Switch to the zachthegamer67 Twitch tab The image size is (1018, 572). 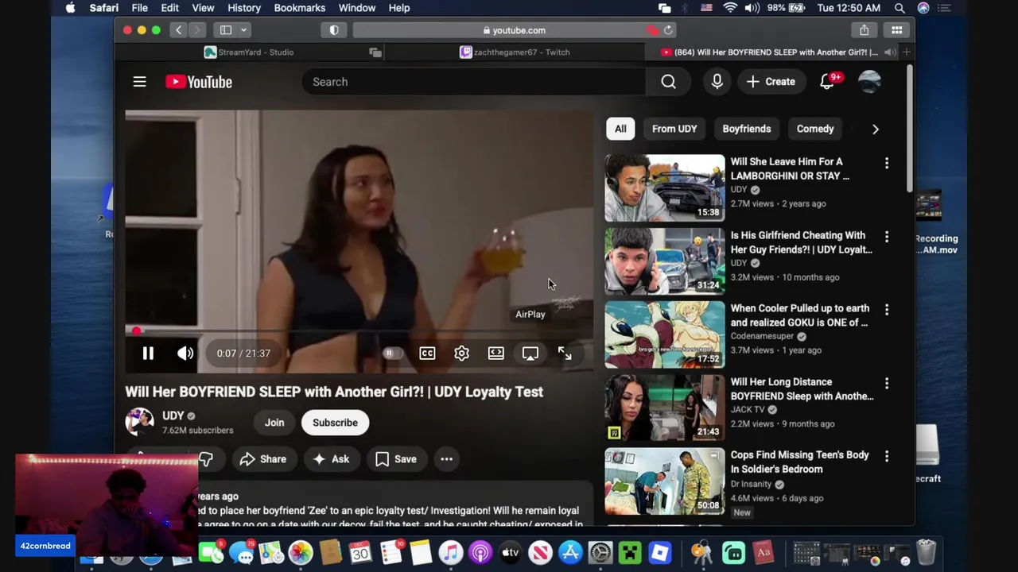pos(515,52)
